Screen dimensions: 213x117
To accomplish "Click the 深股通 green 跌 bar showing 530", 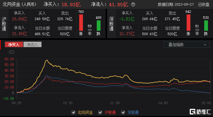I will 206,25.
